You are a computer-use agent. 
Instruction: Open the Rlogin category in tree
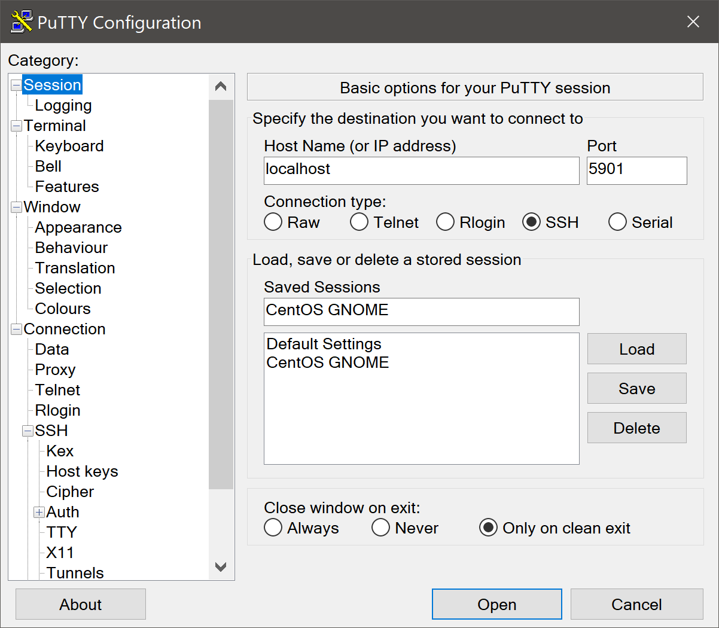(x=57, y=410)
